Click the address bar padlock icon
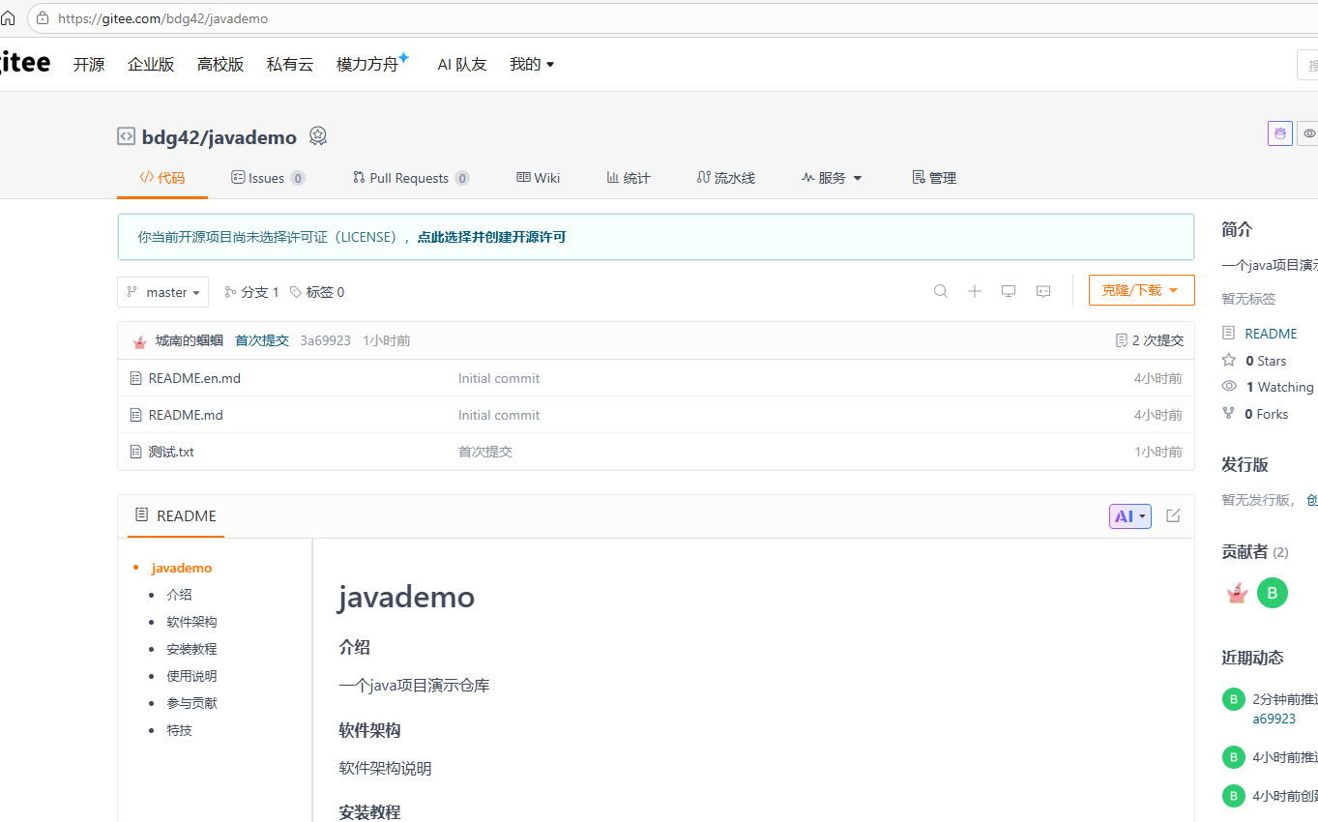This screenshot has width=1318, height=822. tap(42, 18)
